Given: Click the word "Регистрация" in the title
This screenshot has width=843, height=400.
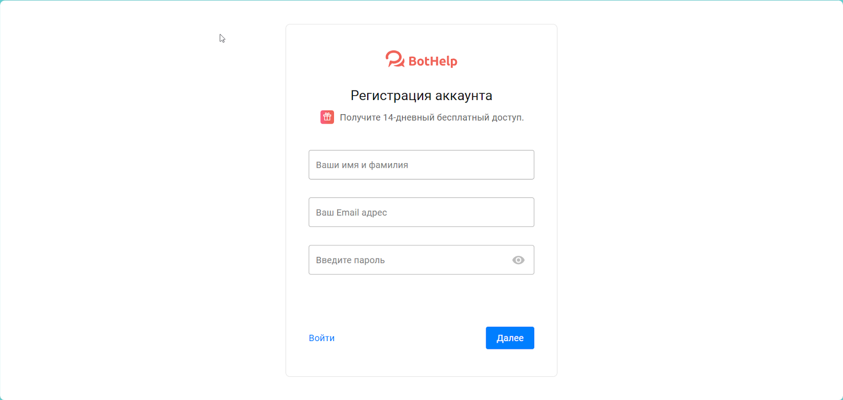Looking at the screenshot, I should click(391, 96).
